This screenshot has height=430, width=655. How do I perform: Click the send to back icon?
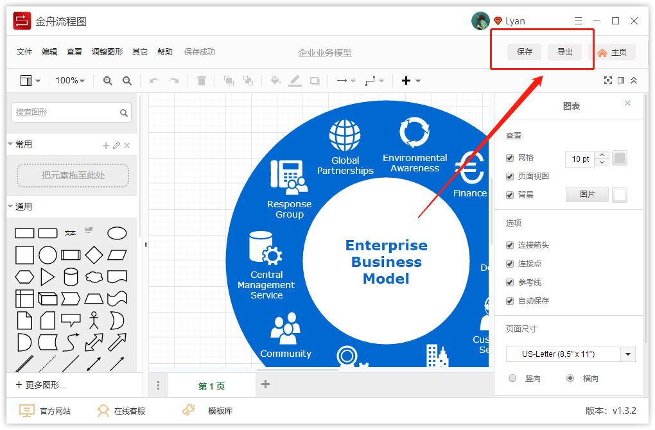click(x=248, y=81)
